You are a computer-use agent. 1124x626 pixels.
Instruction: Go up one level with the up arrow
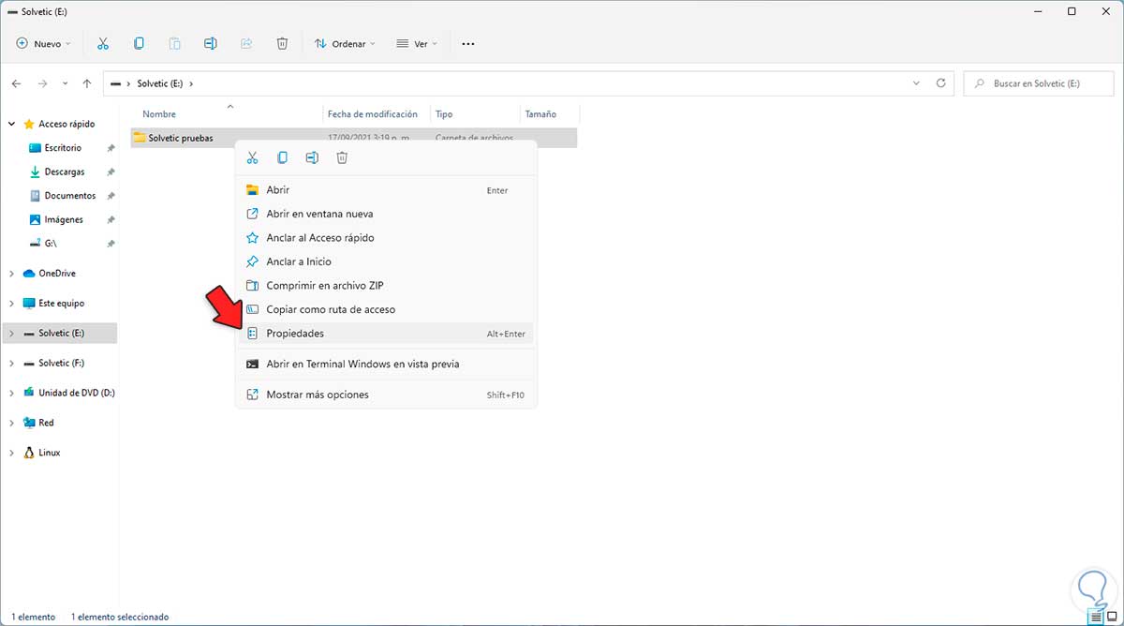(x=87, y=83)
